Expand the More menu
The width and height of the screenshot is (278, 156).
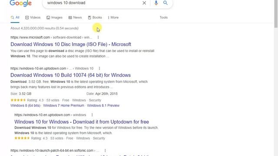click(x=113, y=17)
